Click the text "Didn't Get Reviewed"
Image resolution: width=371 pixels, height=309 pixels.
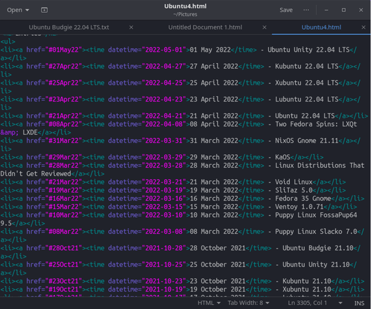(36, 174)
